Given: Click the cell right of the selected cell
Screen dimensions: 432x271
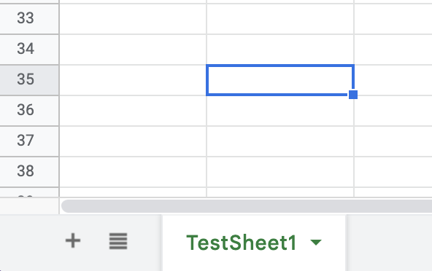Looking at the screenshot, I should pos(393,80).
